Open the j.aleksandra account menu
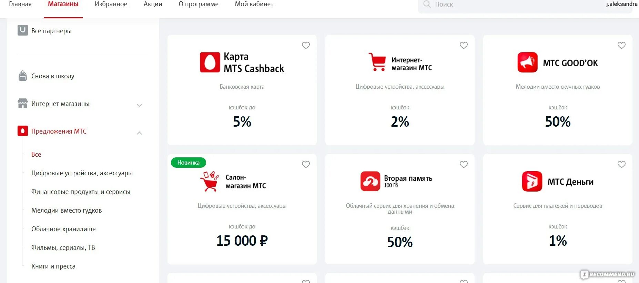 pyautogui.click(x=621, y=4)
